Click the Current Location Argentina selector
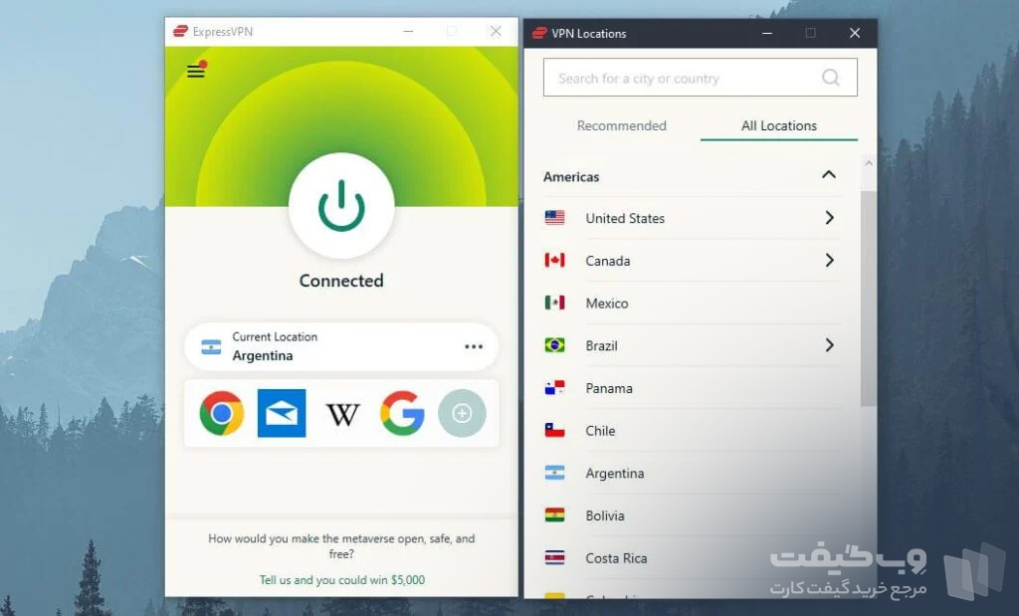1019x616 pixels. click(x=341, y=347)
